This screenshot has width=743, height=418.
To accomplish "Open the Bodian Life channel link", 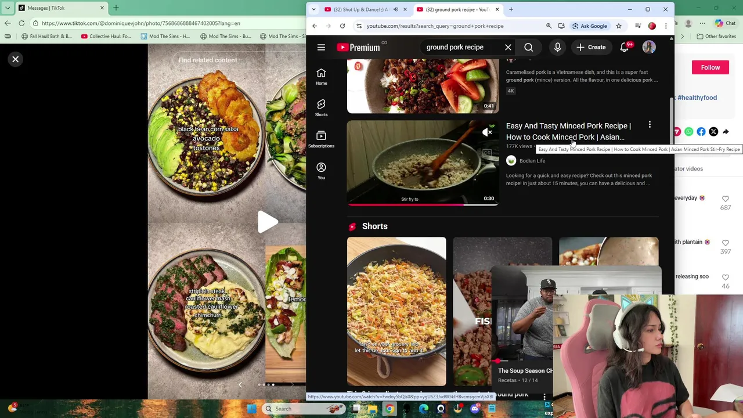I will (x=532, y=161).
